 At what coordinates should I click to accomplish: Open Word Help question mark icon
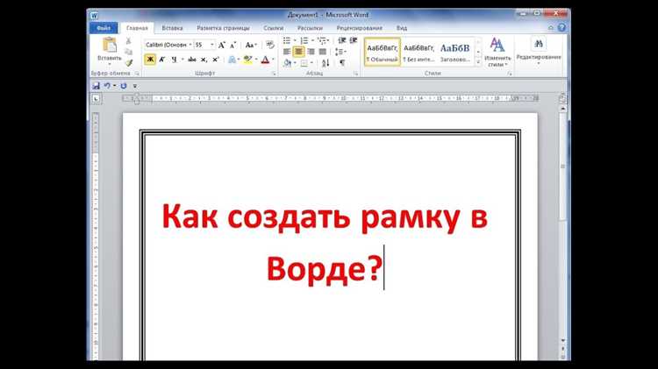click(x=563, y=28)
